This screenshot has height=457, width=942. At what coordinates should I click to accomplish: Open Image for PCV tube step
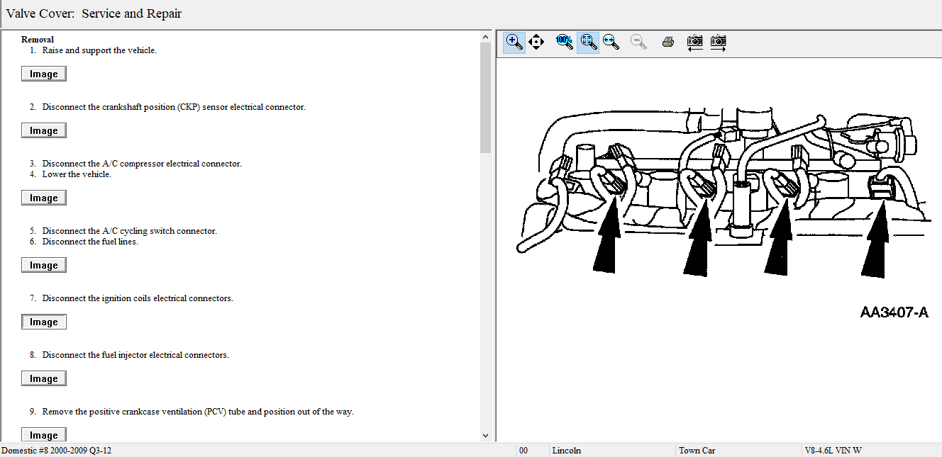coord(44,435)
